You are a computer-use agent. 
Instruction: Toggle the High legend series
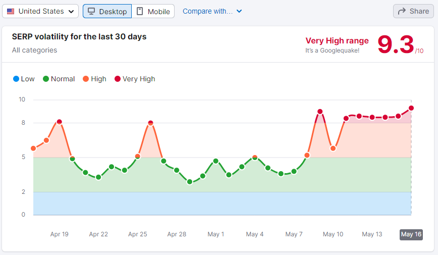(94, 79)
